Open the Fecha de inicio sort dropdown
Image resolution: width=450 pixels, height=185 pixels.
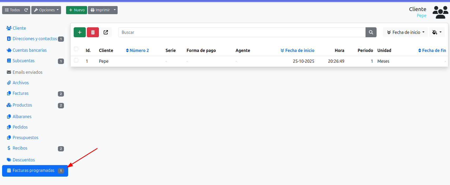tap(405, 32)
